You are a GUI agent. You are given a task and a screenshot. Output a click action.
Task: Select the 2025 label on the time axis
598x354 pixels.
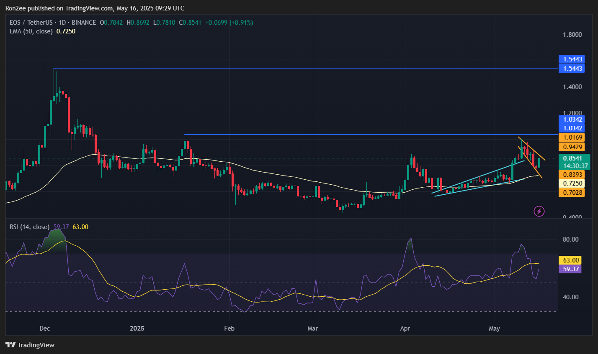click(x=137, y=329)
